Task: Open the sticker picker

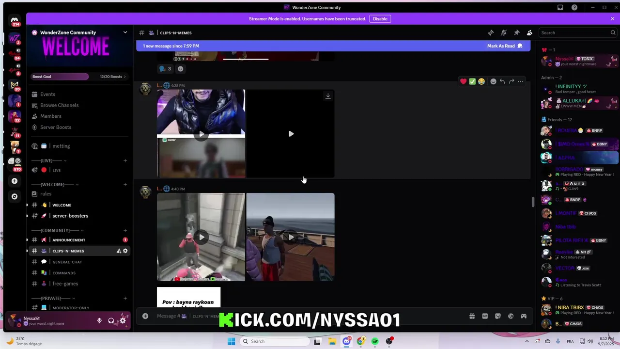Action: 498,316
